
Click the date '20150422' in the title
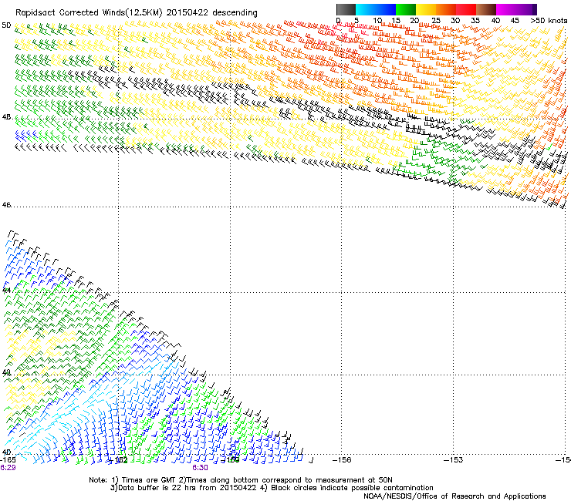(x=188, y=12)
